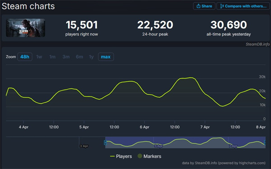This screenshot has width=271, height=169.
Task: Click the left navigator range handle
Action: click(x=105, y=142)
